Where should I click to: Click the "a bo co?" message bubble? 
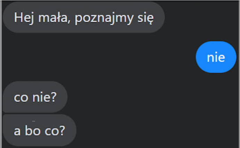(40, 130)
